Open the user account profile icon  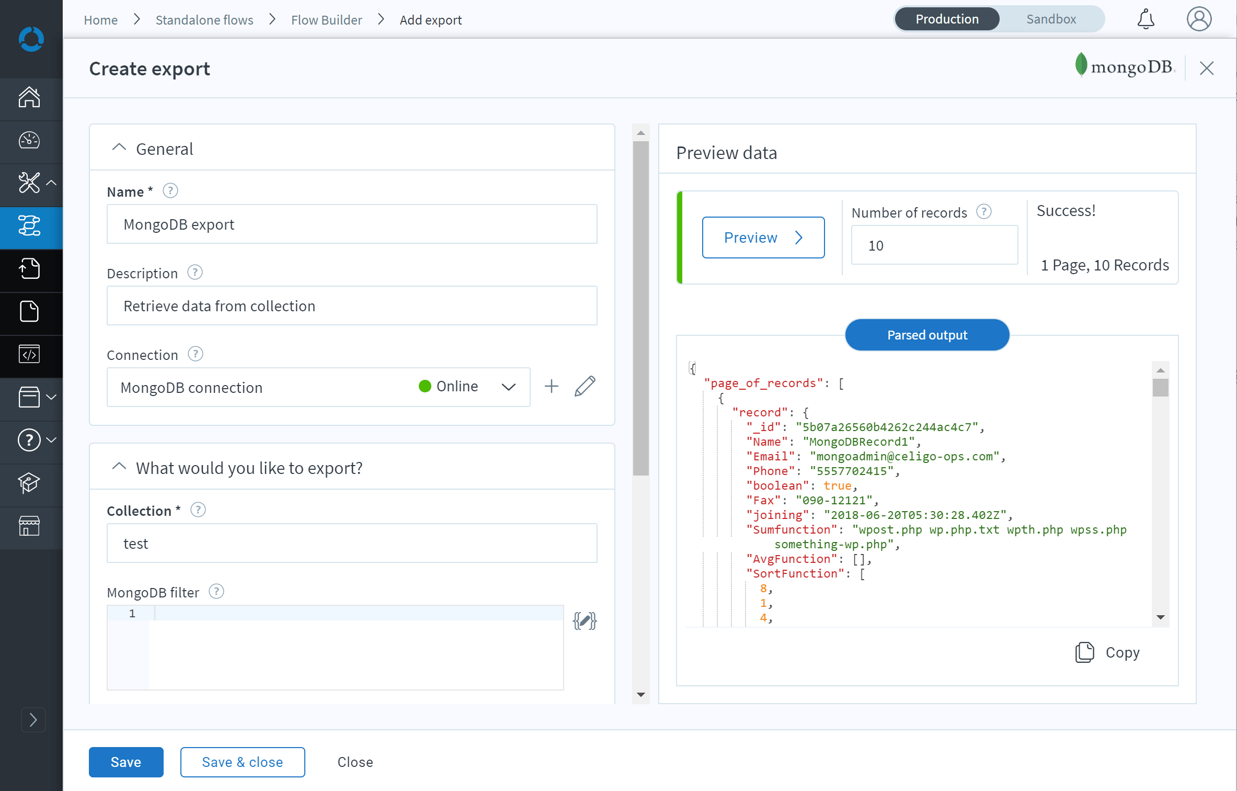point(1198,19)
